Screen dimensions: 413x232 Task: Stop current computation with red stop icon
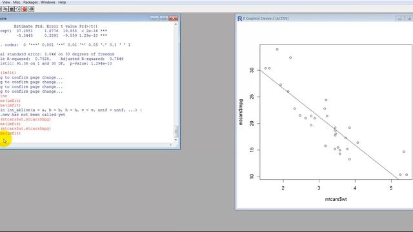coord(25,9)
